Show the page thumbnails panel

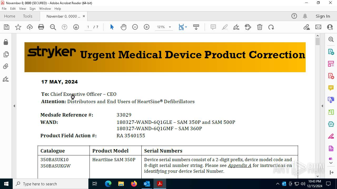(6, 54)
